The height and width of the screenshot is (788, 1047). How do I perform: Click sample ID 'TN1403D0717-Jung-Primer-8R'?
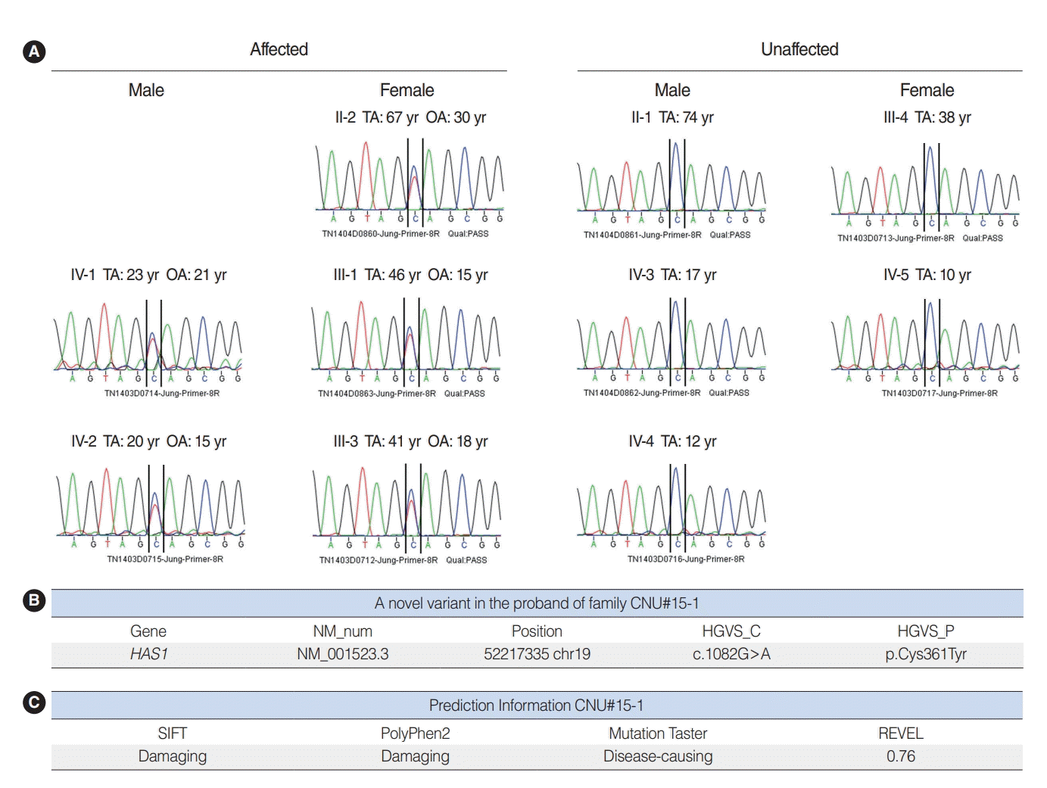pyautogui.click(x=939, y=393)
